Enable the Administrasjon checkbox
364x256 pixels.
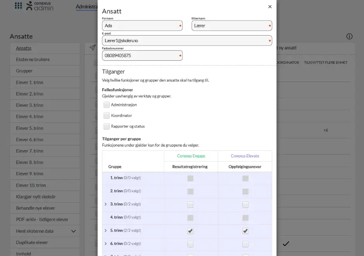pos(106,105)
